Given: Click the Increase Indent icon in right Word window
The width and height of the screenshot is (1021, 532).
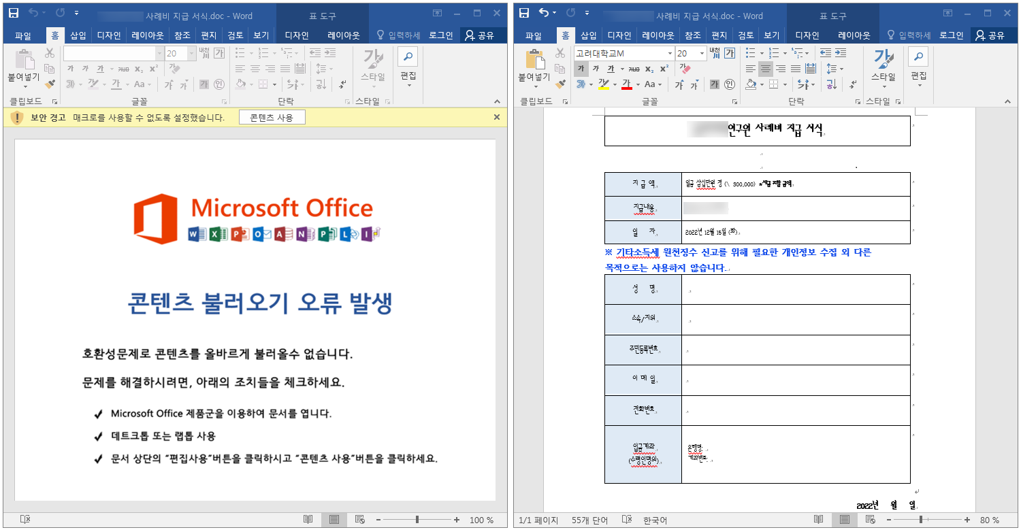Looking at the screenshot, I should (x=841, y=53).
